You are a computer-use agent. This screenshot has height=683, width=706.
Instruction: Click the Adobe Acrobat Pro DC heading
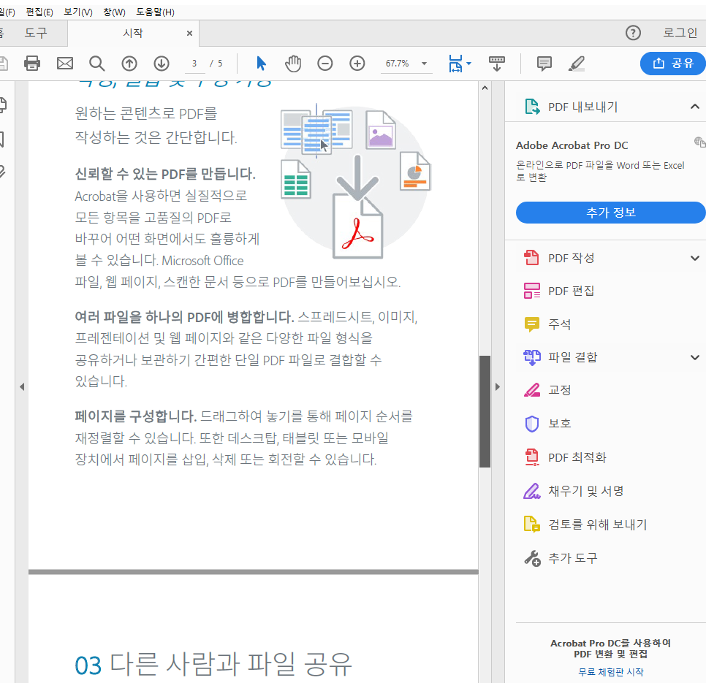[x=572, y=145]
